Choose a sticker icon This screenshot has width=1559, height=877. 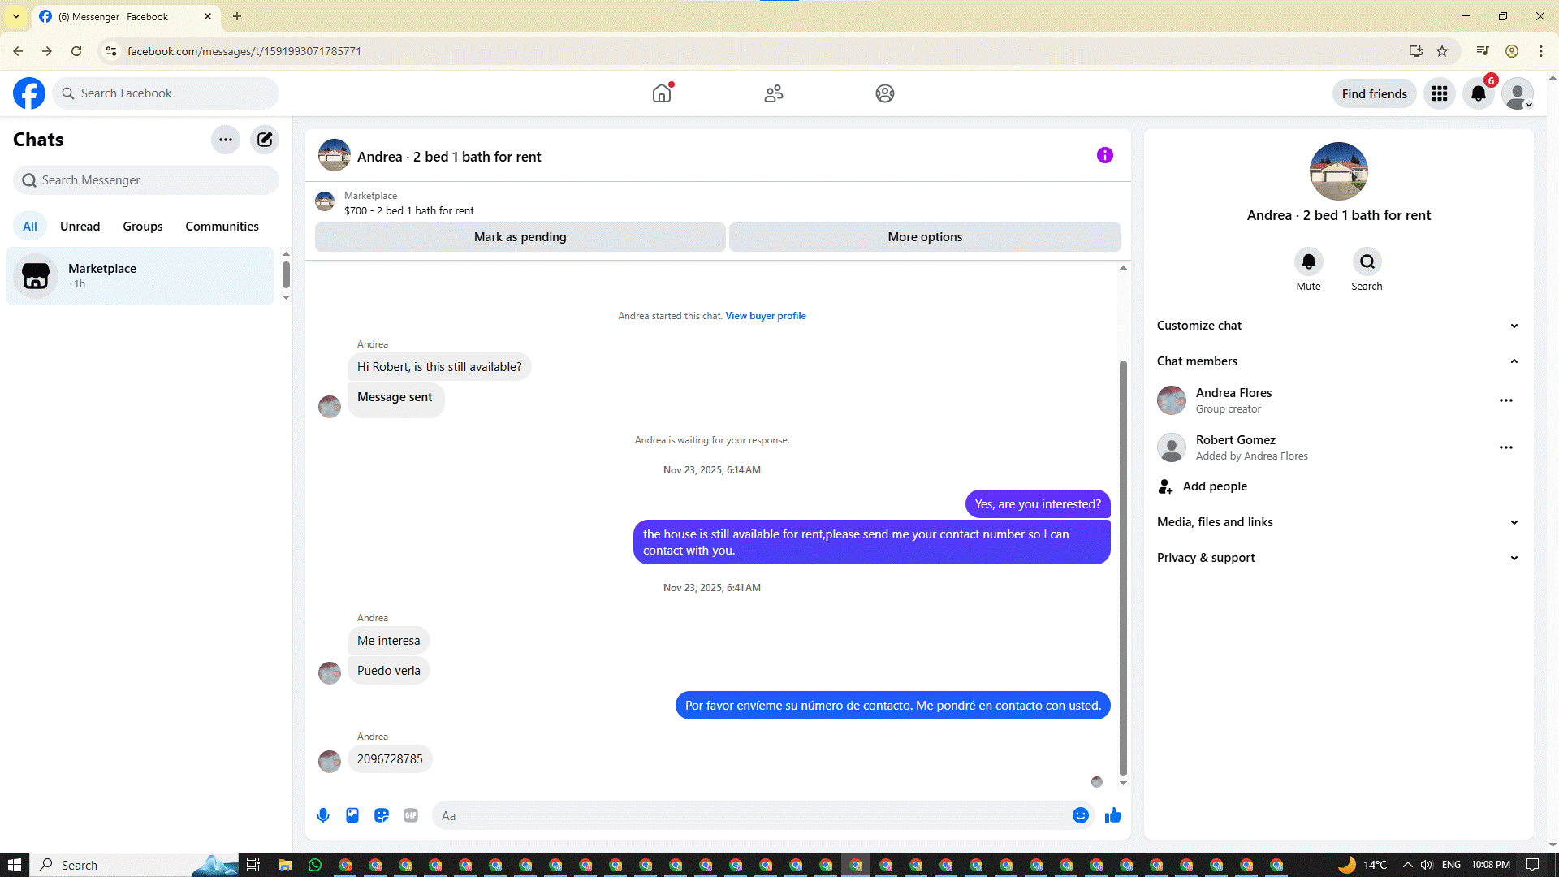382,815
